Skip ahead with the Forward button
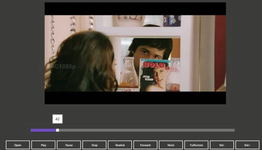The width and height of the screenshot is (262, 150). coord(146,145)
